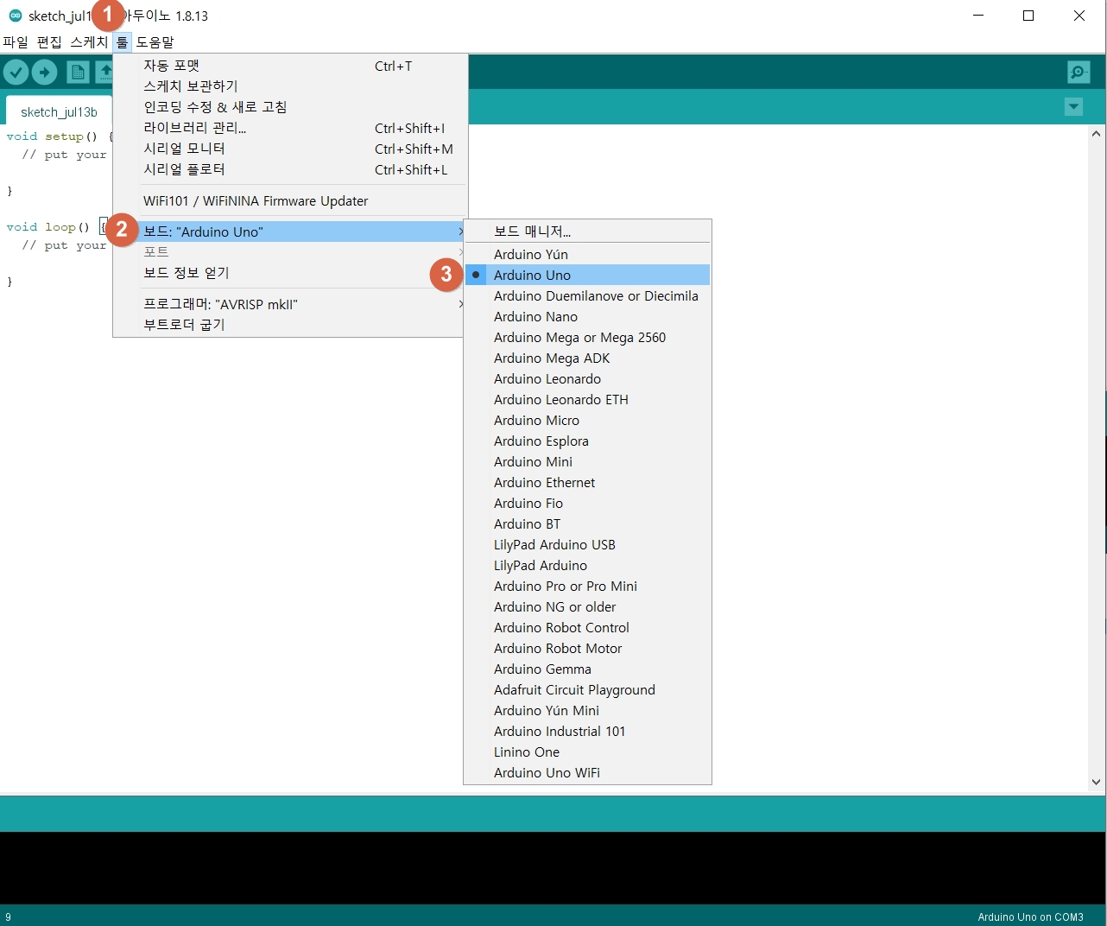Click editor scrollbar down arrow
Viewport: 1107px width, 926px height.
click(1096, 782)
